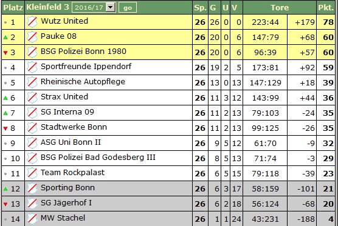Click the Sportfreunde Ippendorf crest icon
This screenshot has width=338, height=226.
(x=32, y=67)
